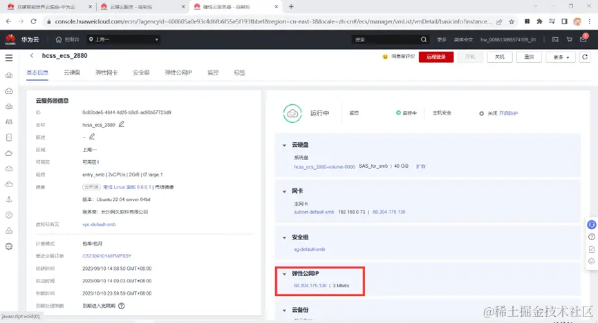The height and width of the screenshot is (323, 598).
Task: Click the image name link beside 云市场
Action: pos(127,187)
